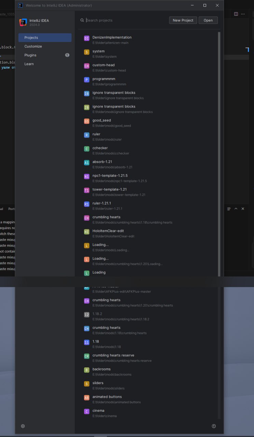Select the animated buttons project name
The height and width of the screenshot is (437, 254).
click(107, 397)
